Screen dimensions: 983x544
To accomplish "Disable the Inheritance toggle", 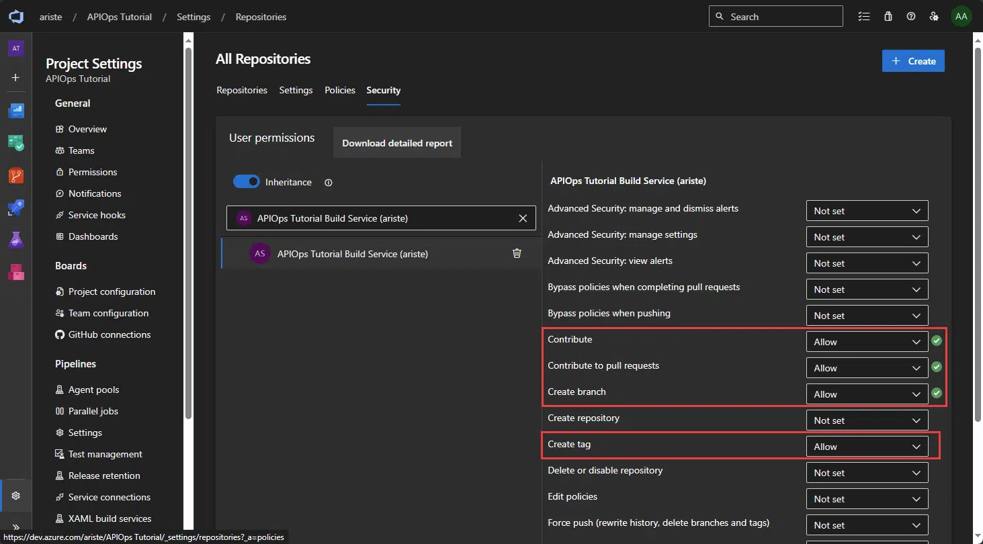I will point(246,181).
